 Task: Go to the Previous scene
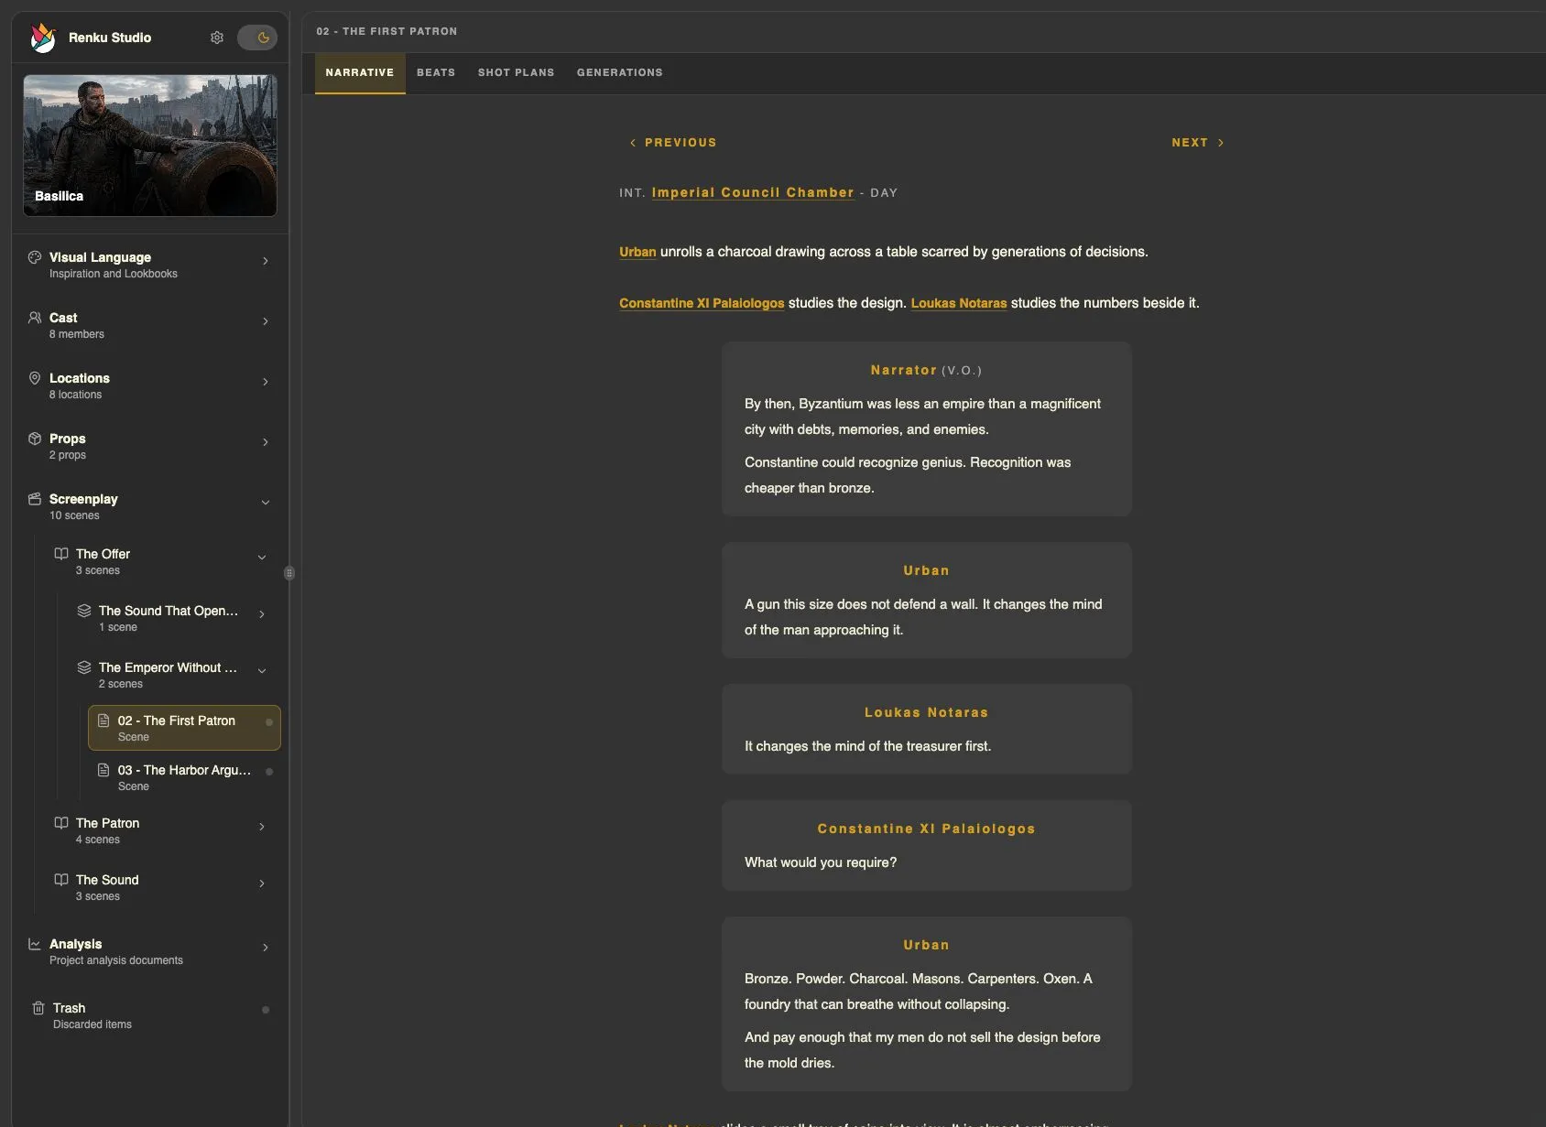[x=673, y=143]
